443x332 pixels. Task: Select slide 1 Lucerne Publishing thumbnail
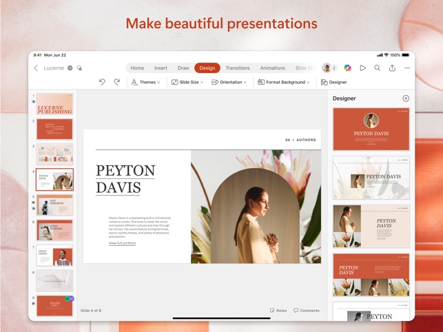click(x=54, y=104)
